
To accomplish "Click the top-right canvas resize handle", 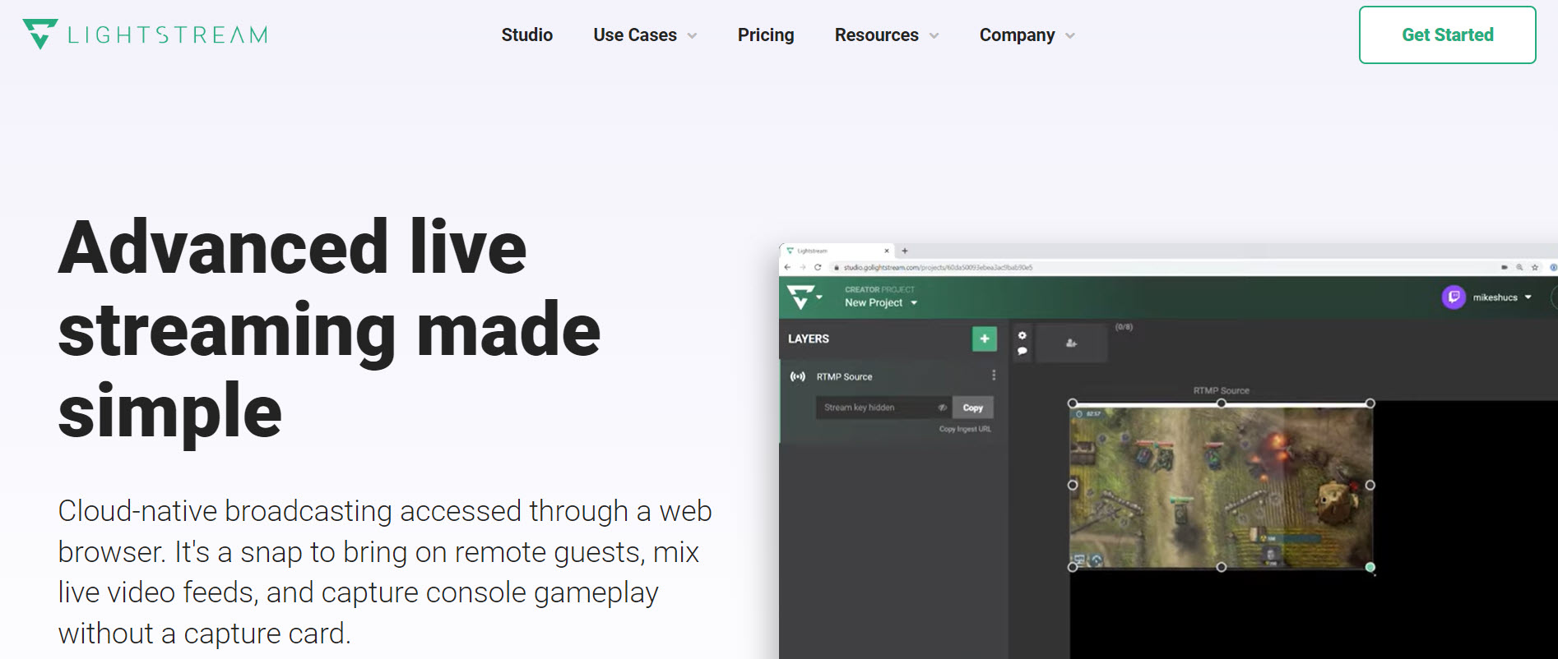I will [1370, 403].
